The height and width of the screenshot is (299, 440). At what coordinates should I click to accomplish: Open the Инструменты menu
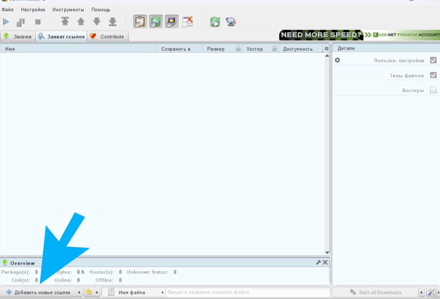(68, 9)
